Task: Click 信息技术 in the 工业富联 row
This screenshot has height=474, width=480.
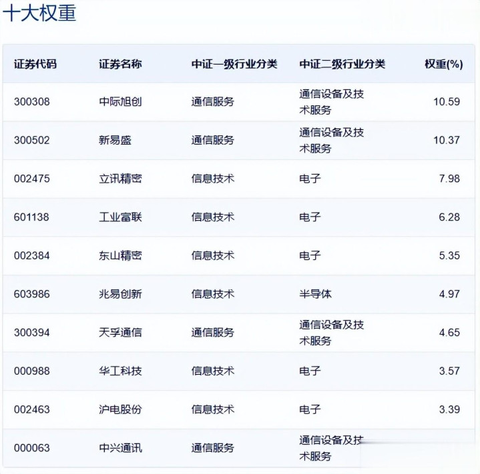Action: 213,217
